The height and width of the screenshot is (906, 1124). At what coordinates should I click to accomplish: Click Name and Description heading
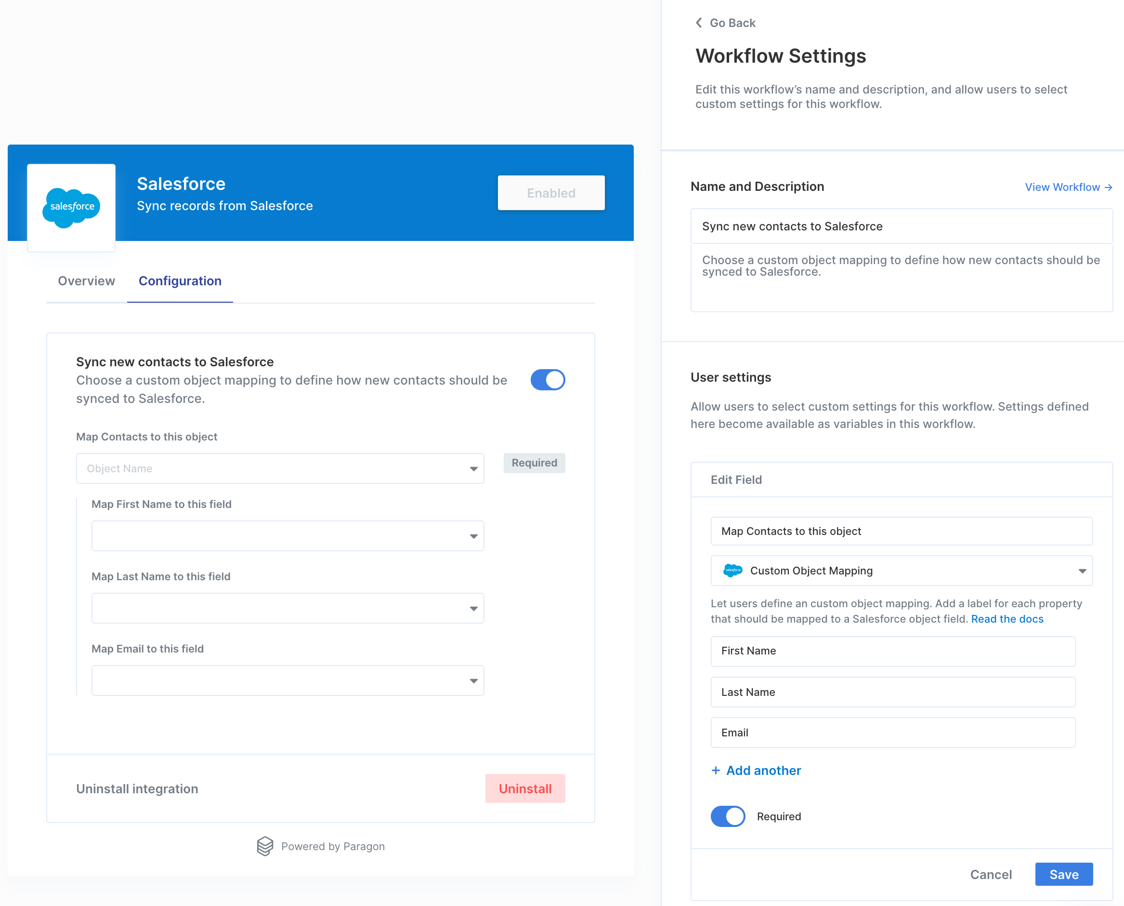point(757,187)
